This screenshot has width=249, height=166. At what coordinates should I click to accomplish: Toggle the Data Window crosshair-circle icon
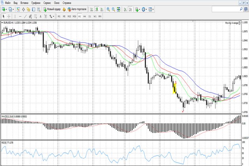(23, 9)
